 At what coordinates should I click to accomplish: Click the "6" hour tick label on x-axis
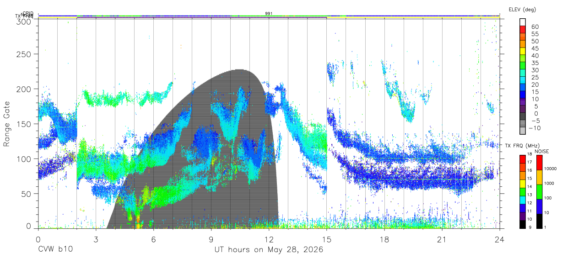[x=153, y=239]
